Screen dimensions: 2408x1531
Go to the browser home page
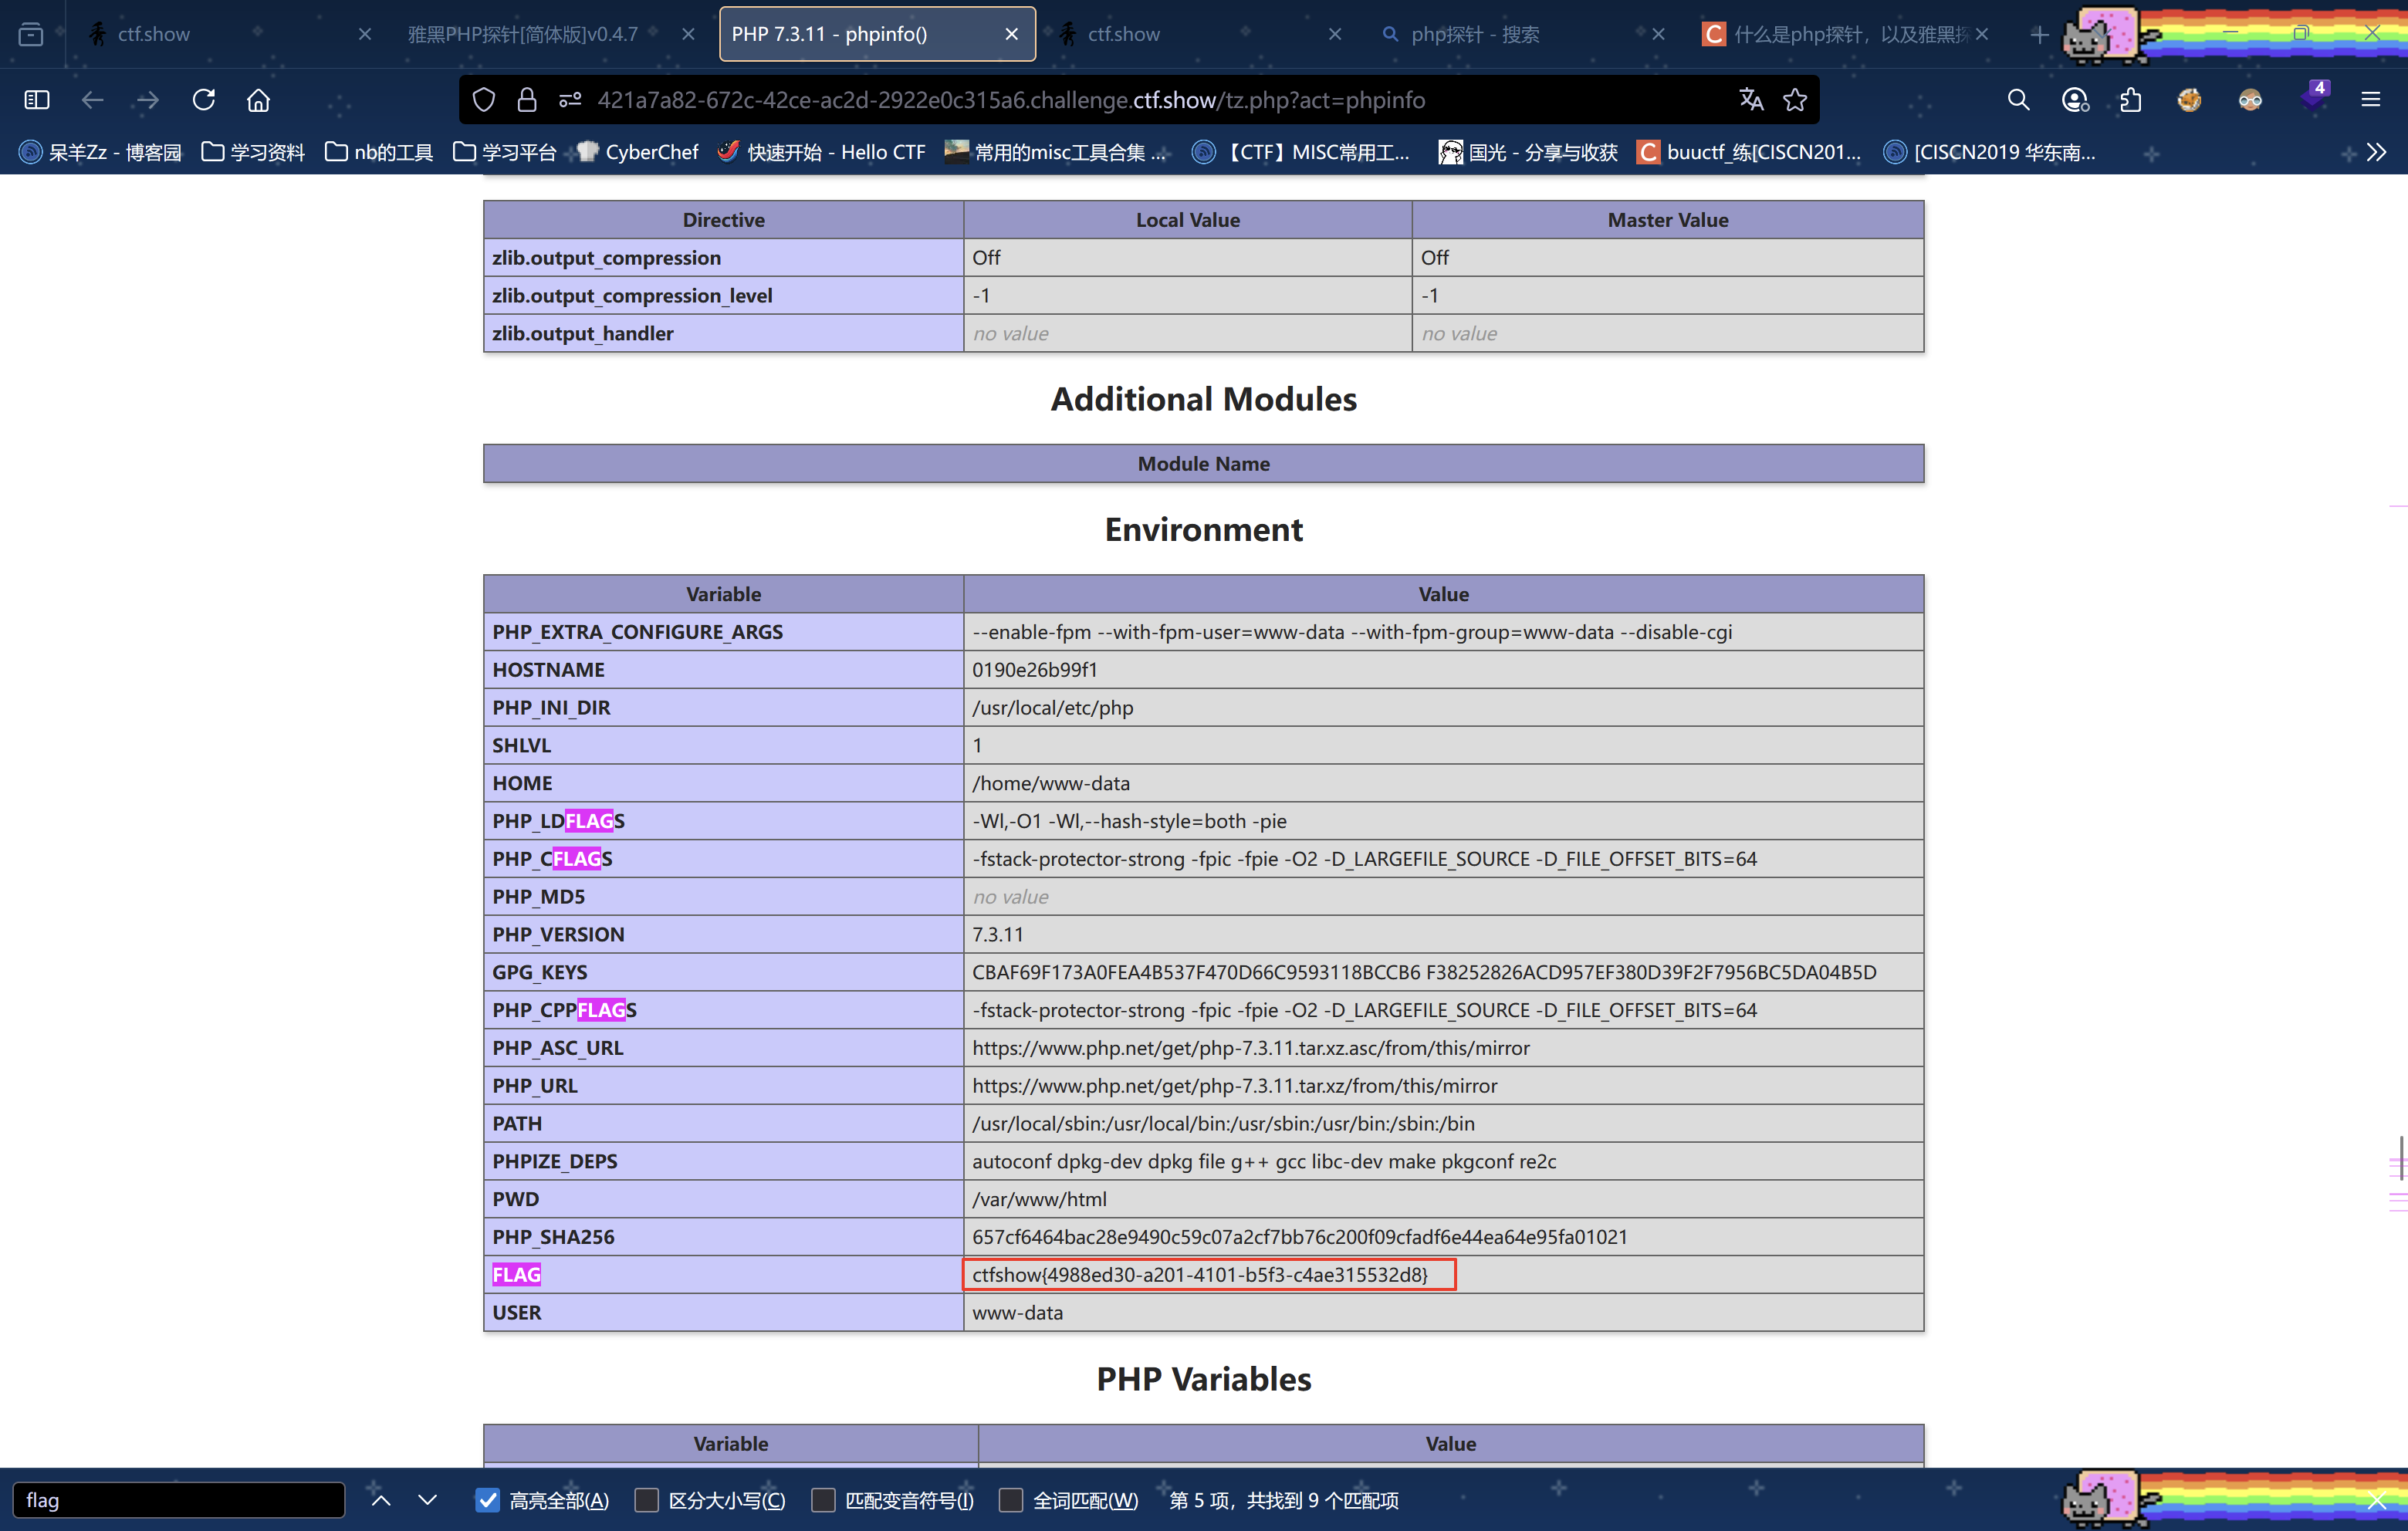pyautogui.click(x=258, y=100)
